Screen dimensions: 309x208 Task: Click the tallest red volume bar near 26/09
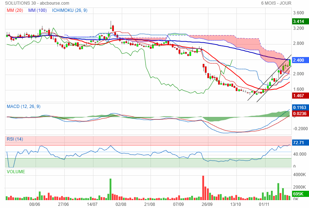coord(203,188)
